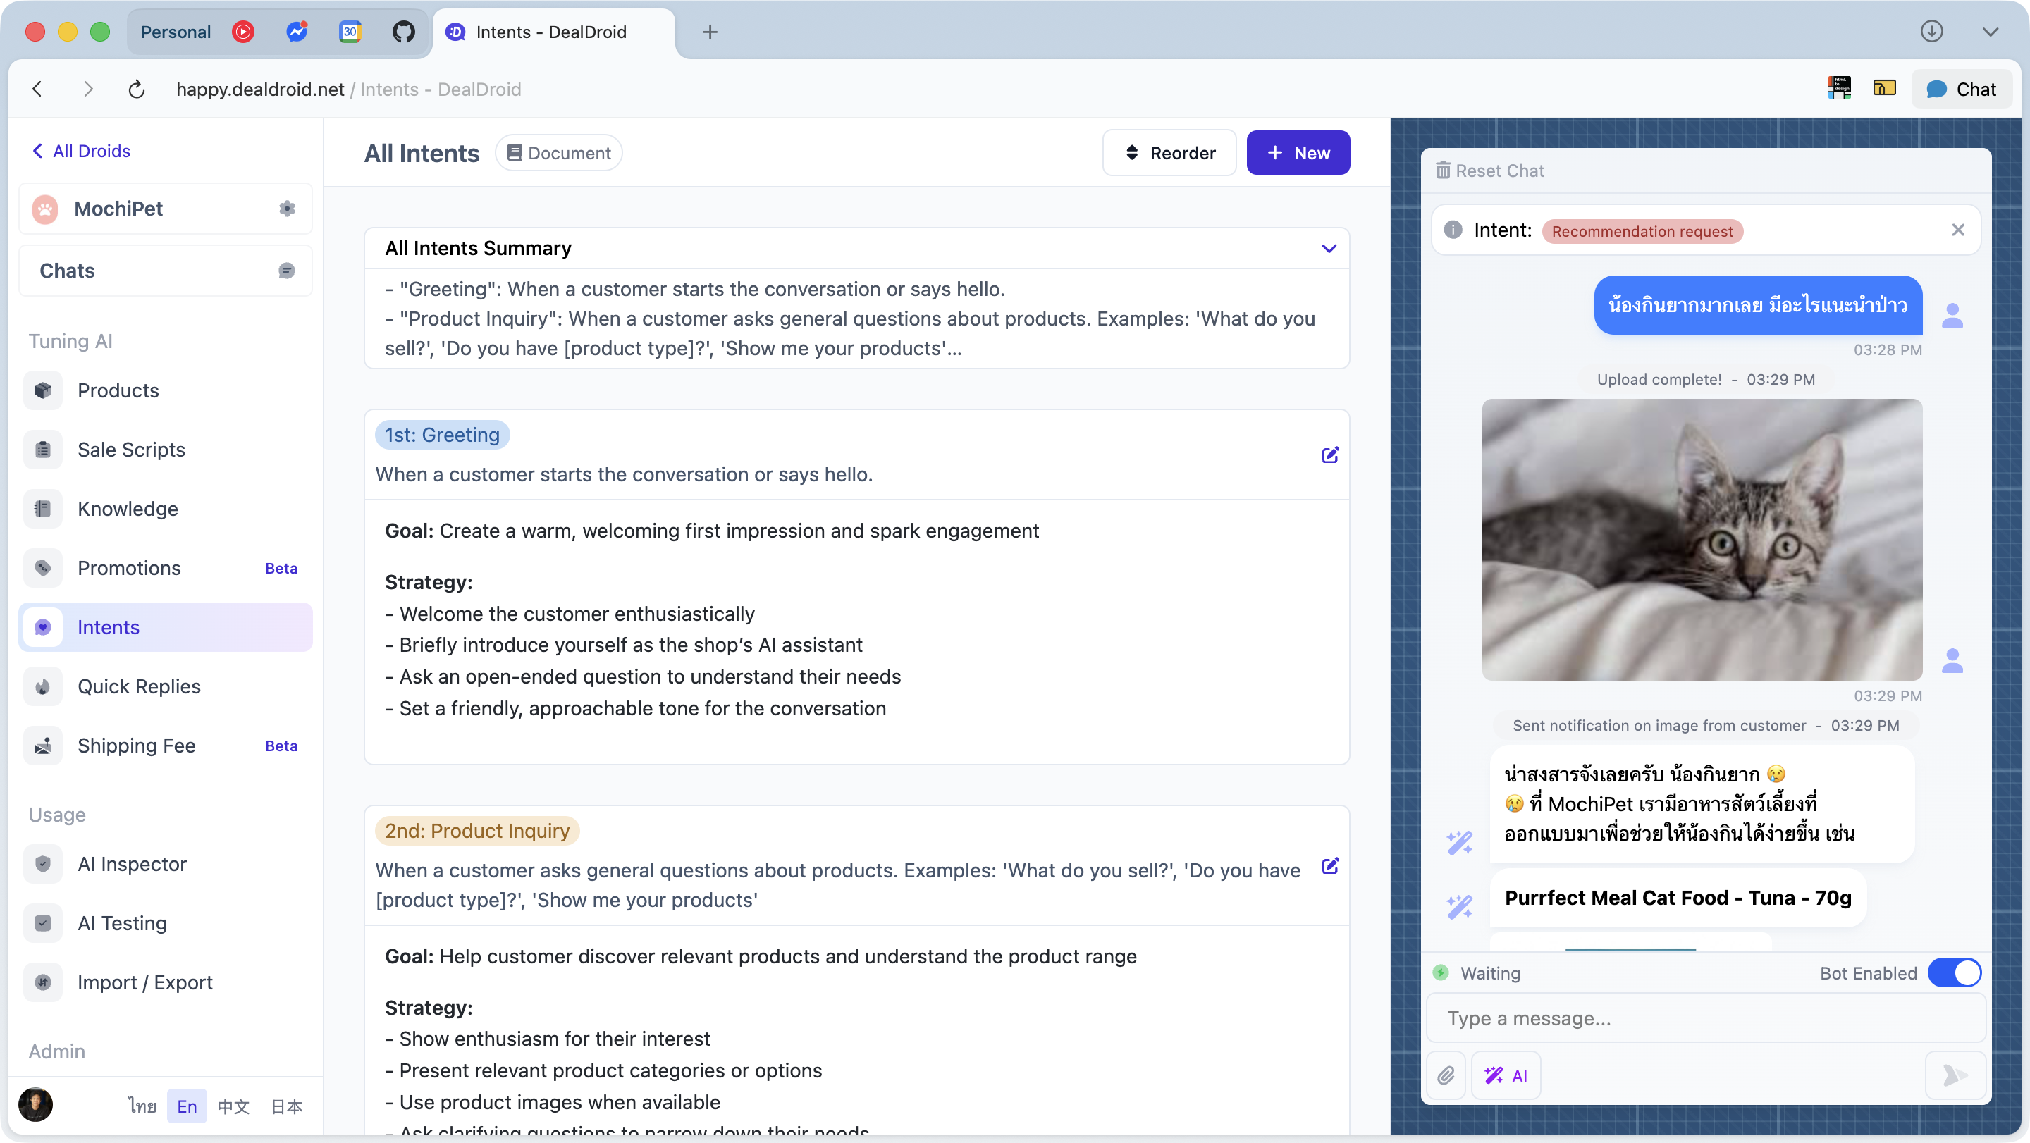The image size is (2030, 1143).
Task: Open the AI compose wand button
Action: click(x=1506, y=1075)
